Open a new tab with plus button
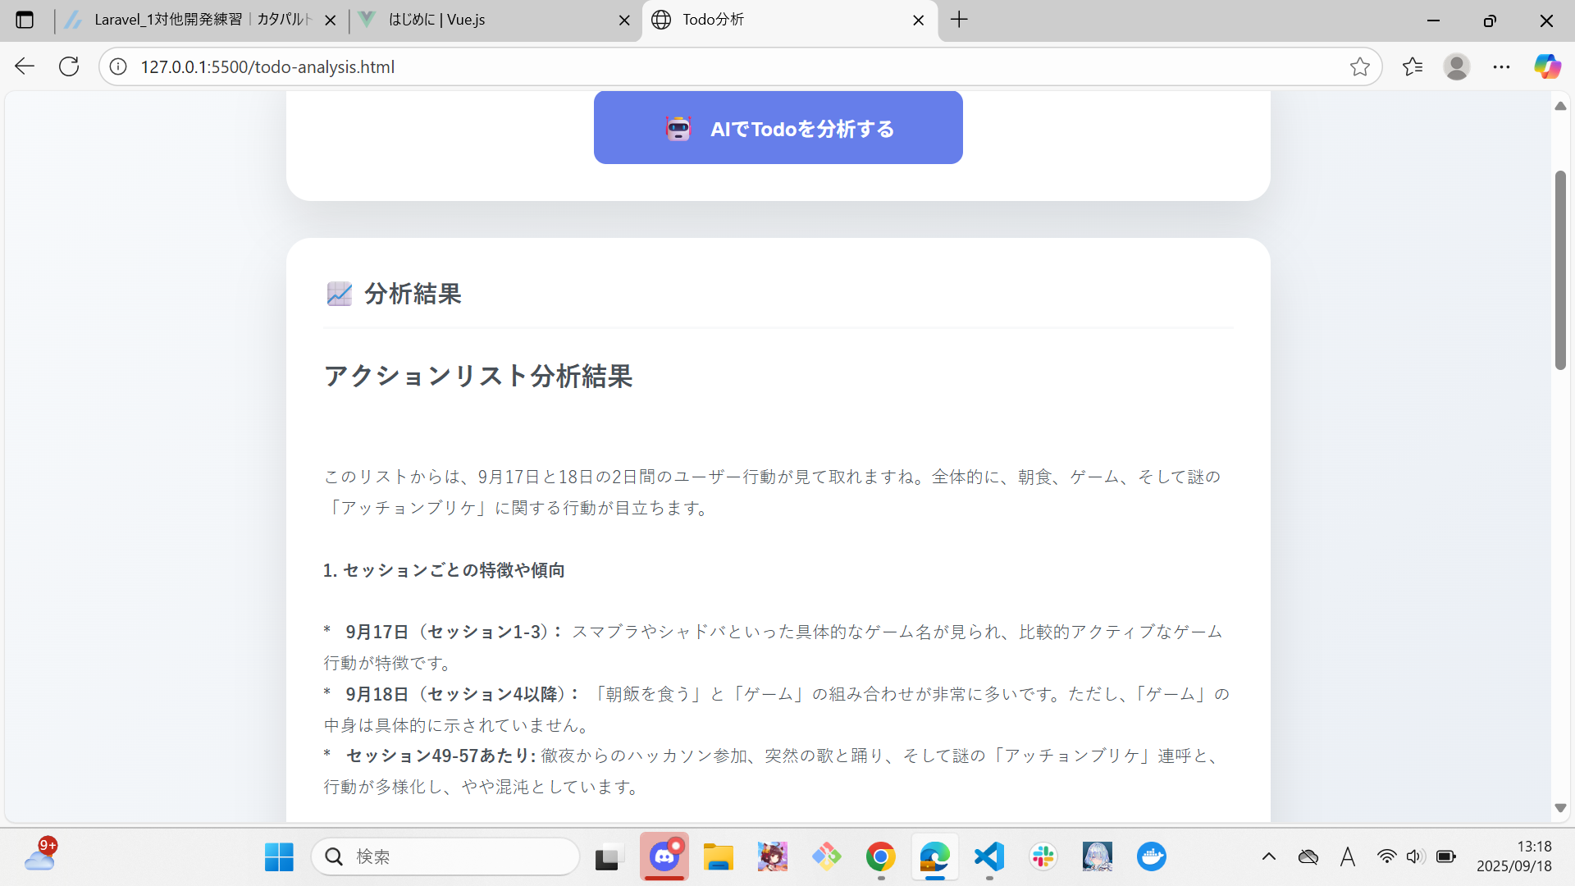 [959, 20]
